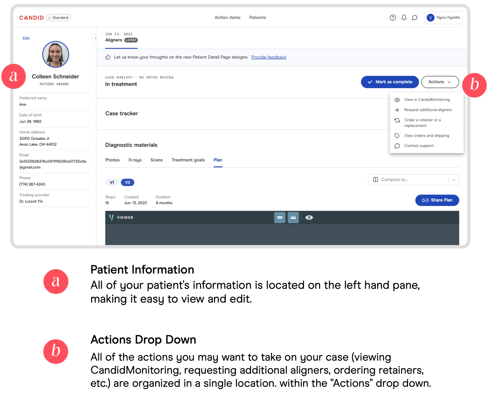The height and width of the screenshot is (394, 489).
Task: Collapse the patient pane with the left chevron
Action: [95, 38]
